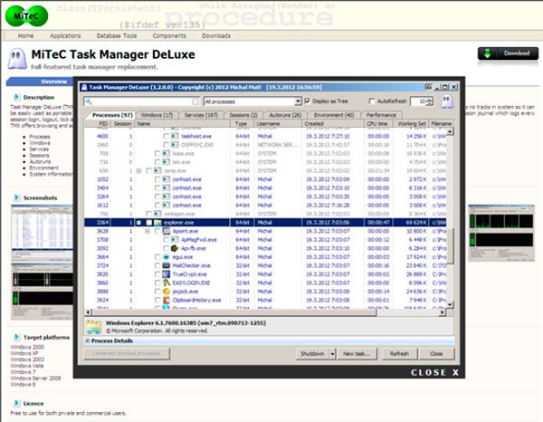Click the process search input field

pyautogui.click(x=143, y=101)
